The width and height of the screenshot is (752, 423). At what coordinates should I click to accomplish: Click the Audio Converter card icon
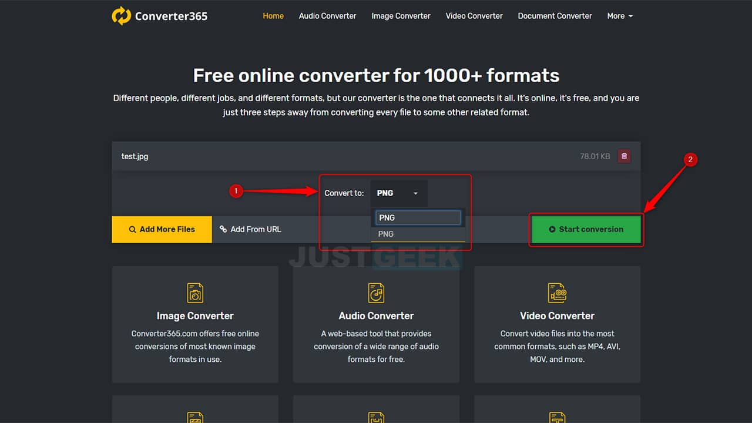click(376, 293)
